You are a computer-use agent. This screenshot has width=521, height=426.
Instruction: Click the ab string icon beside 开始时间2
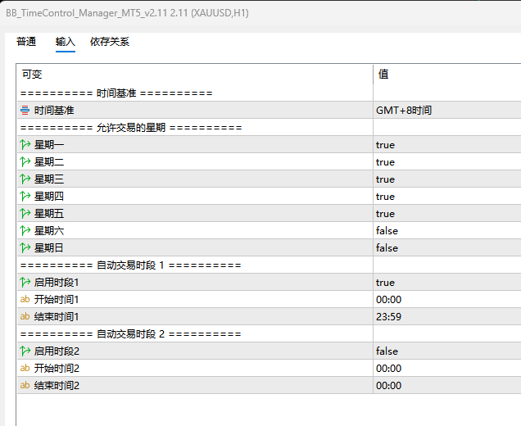point(25,368)
